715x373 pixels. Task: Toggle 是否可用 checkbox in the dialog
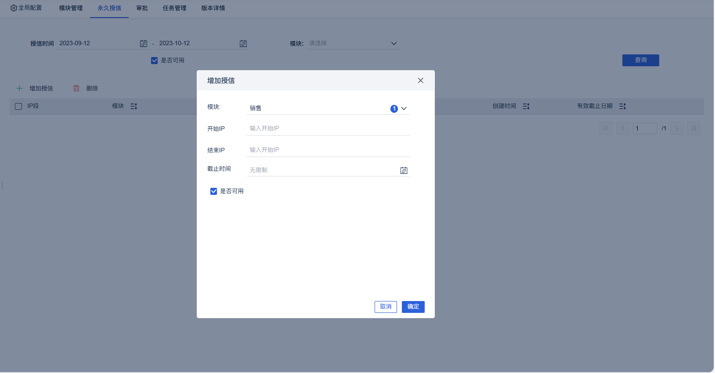[213, 191]
